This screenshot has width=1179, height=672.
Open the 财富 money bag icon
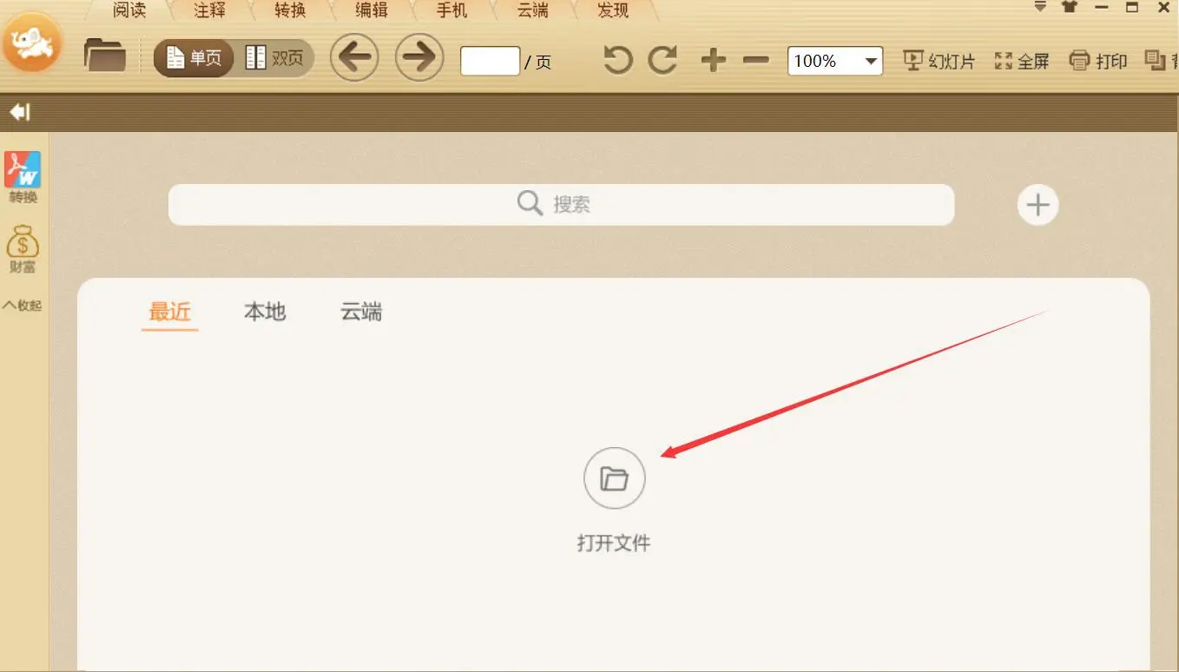click(23, 249)
